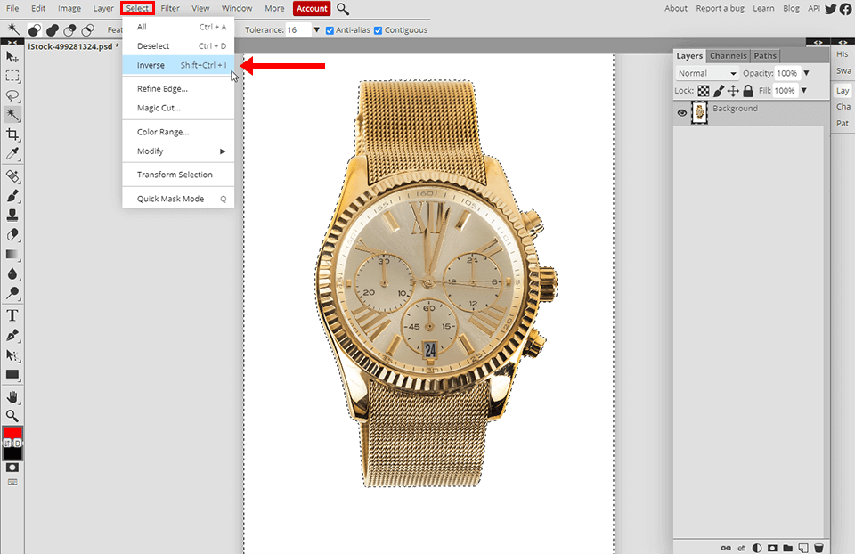Select the Eraser tool
This screenshot has width=855, height=554.
click(x=12, y=234)
